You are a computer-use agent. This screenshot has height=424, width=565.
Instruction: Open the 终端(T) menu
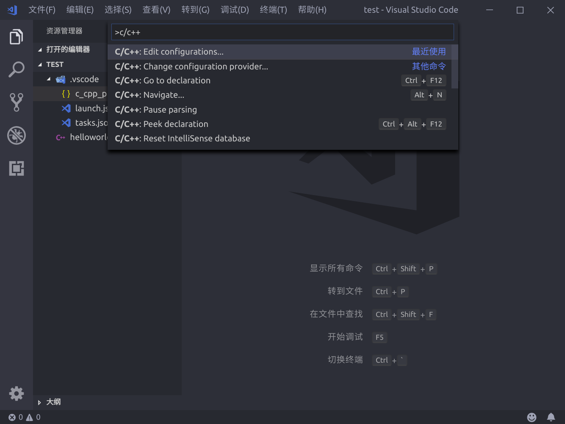click(274, 10)
